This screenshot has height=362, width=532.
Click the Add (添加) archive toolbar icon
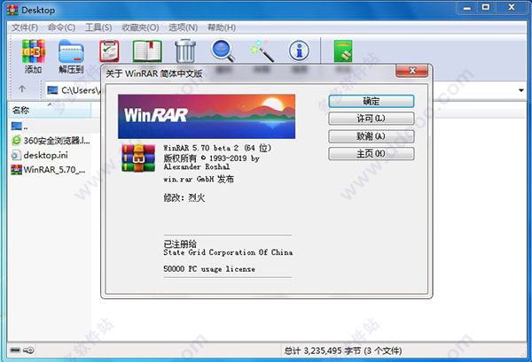34,51
